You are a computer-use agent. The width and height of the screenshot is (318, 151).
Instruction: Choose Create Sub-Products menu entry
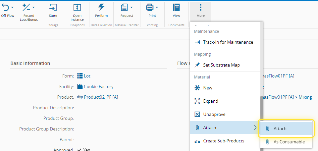pos(224,141)
